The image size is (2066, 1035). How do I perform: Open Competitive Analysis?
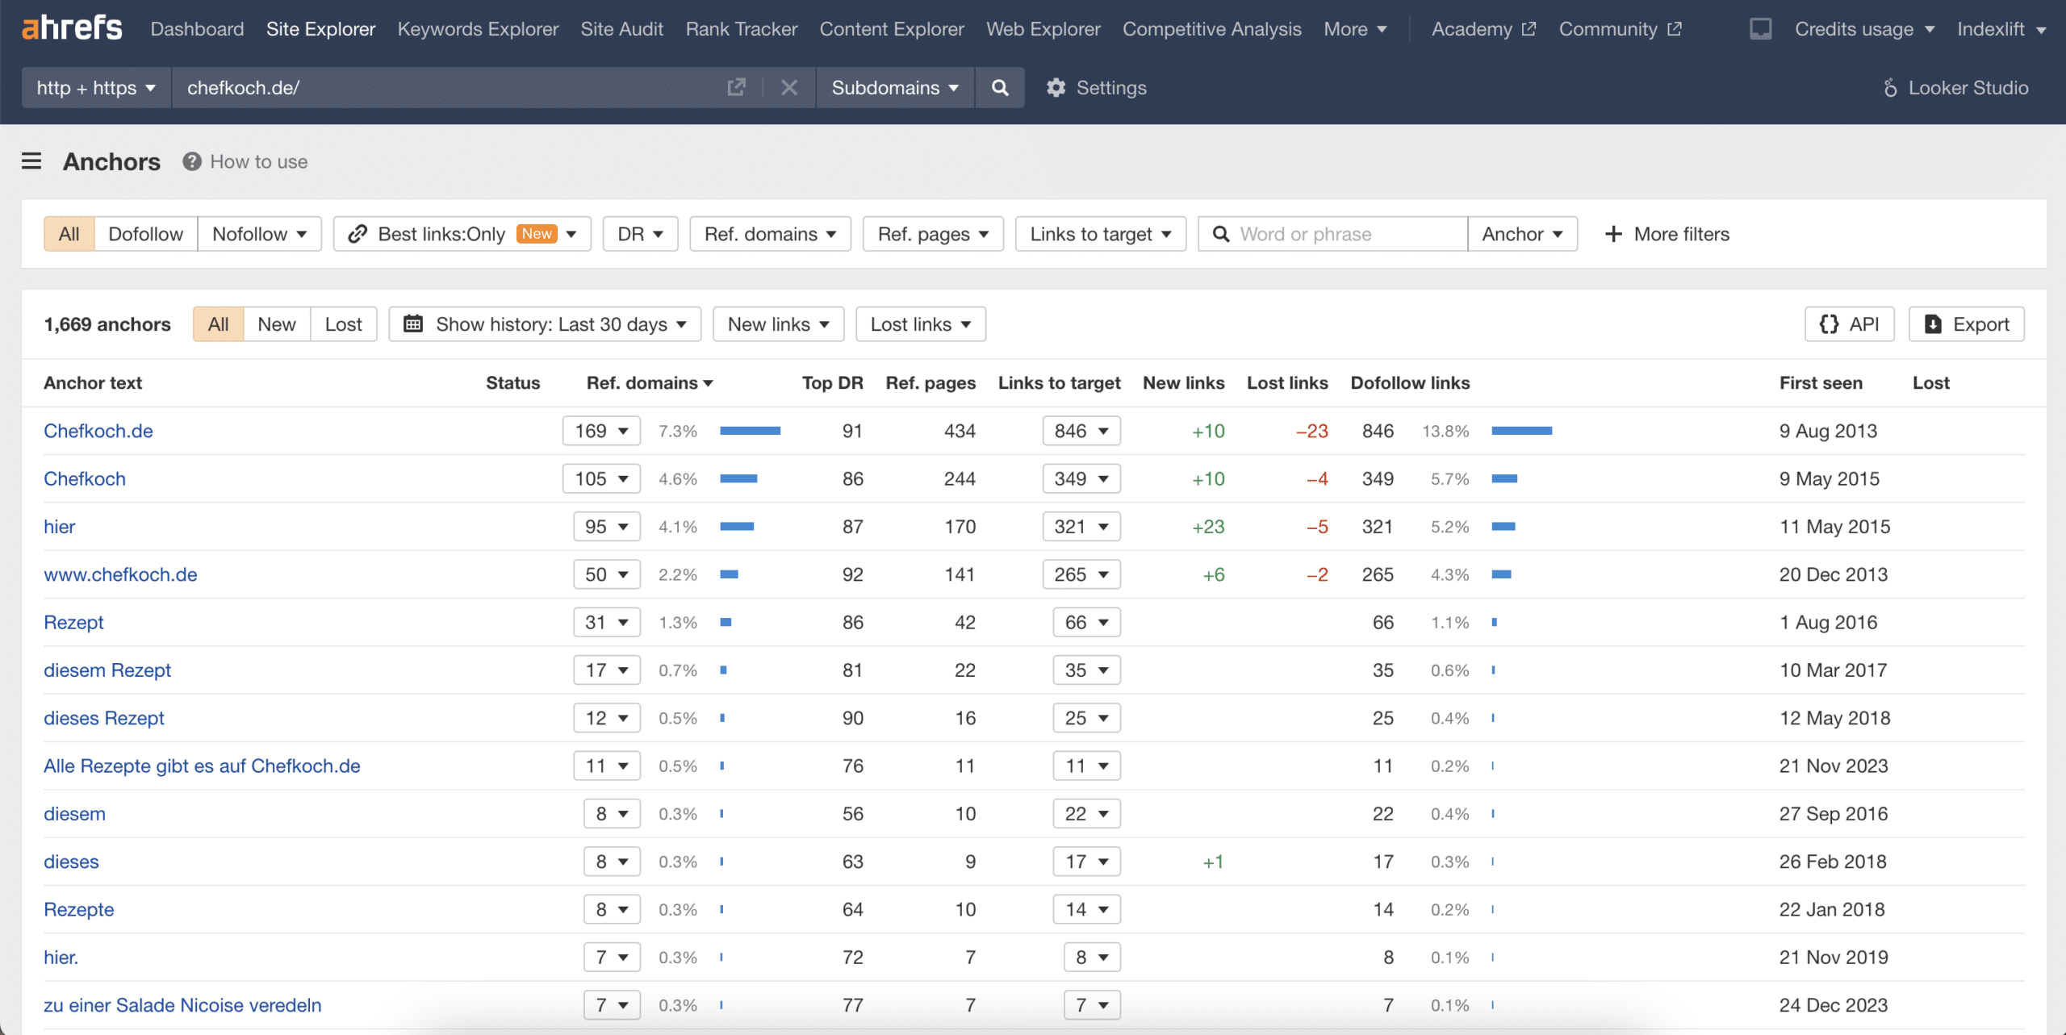pos(1212,29)
